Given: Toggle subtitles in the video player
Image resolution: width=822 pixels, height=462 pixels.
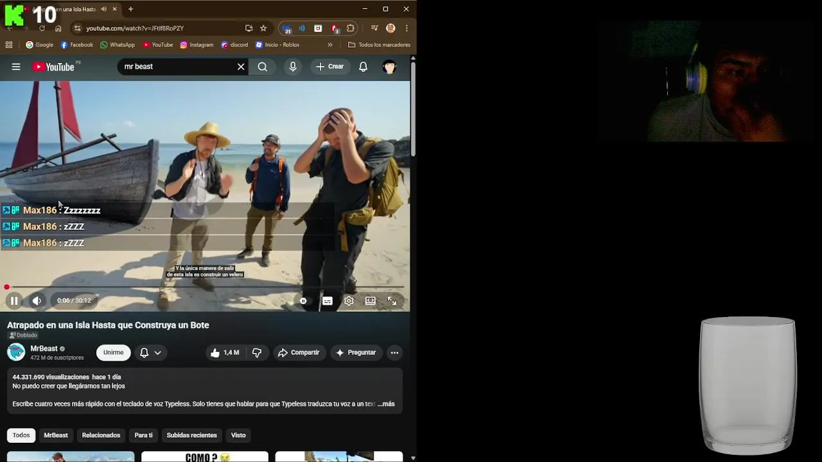Looking at the screenshot, I should [x=328, y=300].
